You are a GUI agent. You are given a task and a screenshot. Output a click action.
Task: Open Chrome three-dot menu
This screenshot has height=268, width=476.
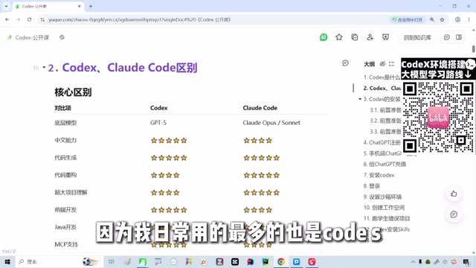pyautogui.click(x=469, y=19)
